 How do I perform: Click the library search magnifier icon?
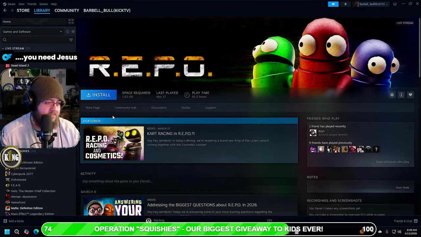(5, 40)
